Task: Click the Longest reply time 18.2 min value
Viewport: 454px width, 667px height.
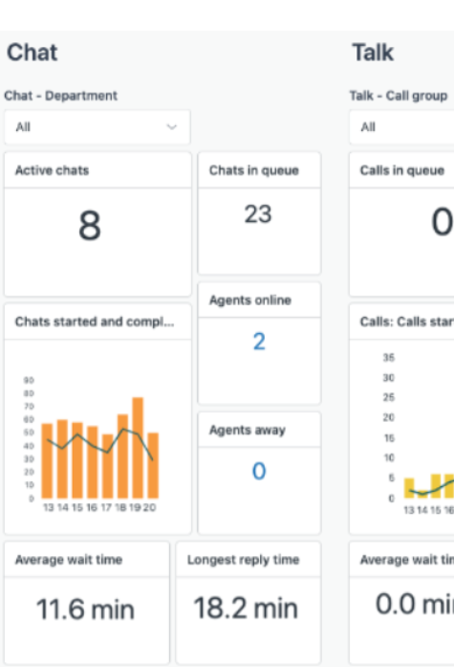Action: [246, 608]
